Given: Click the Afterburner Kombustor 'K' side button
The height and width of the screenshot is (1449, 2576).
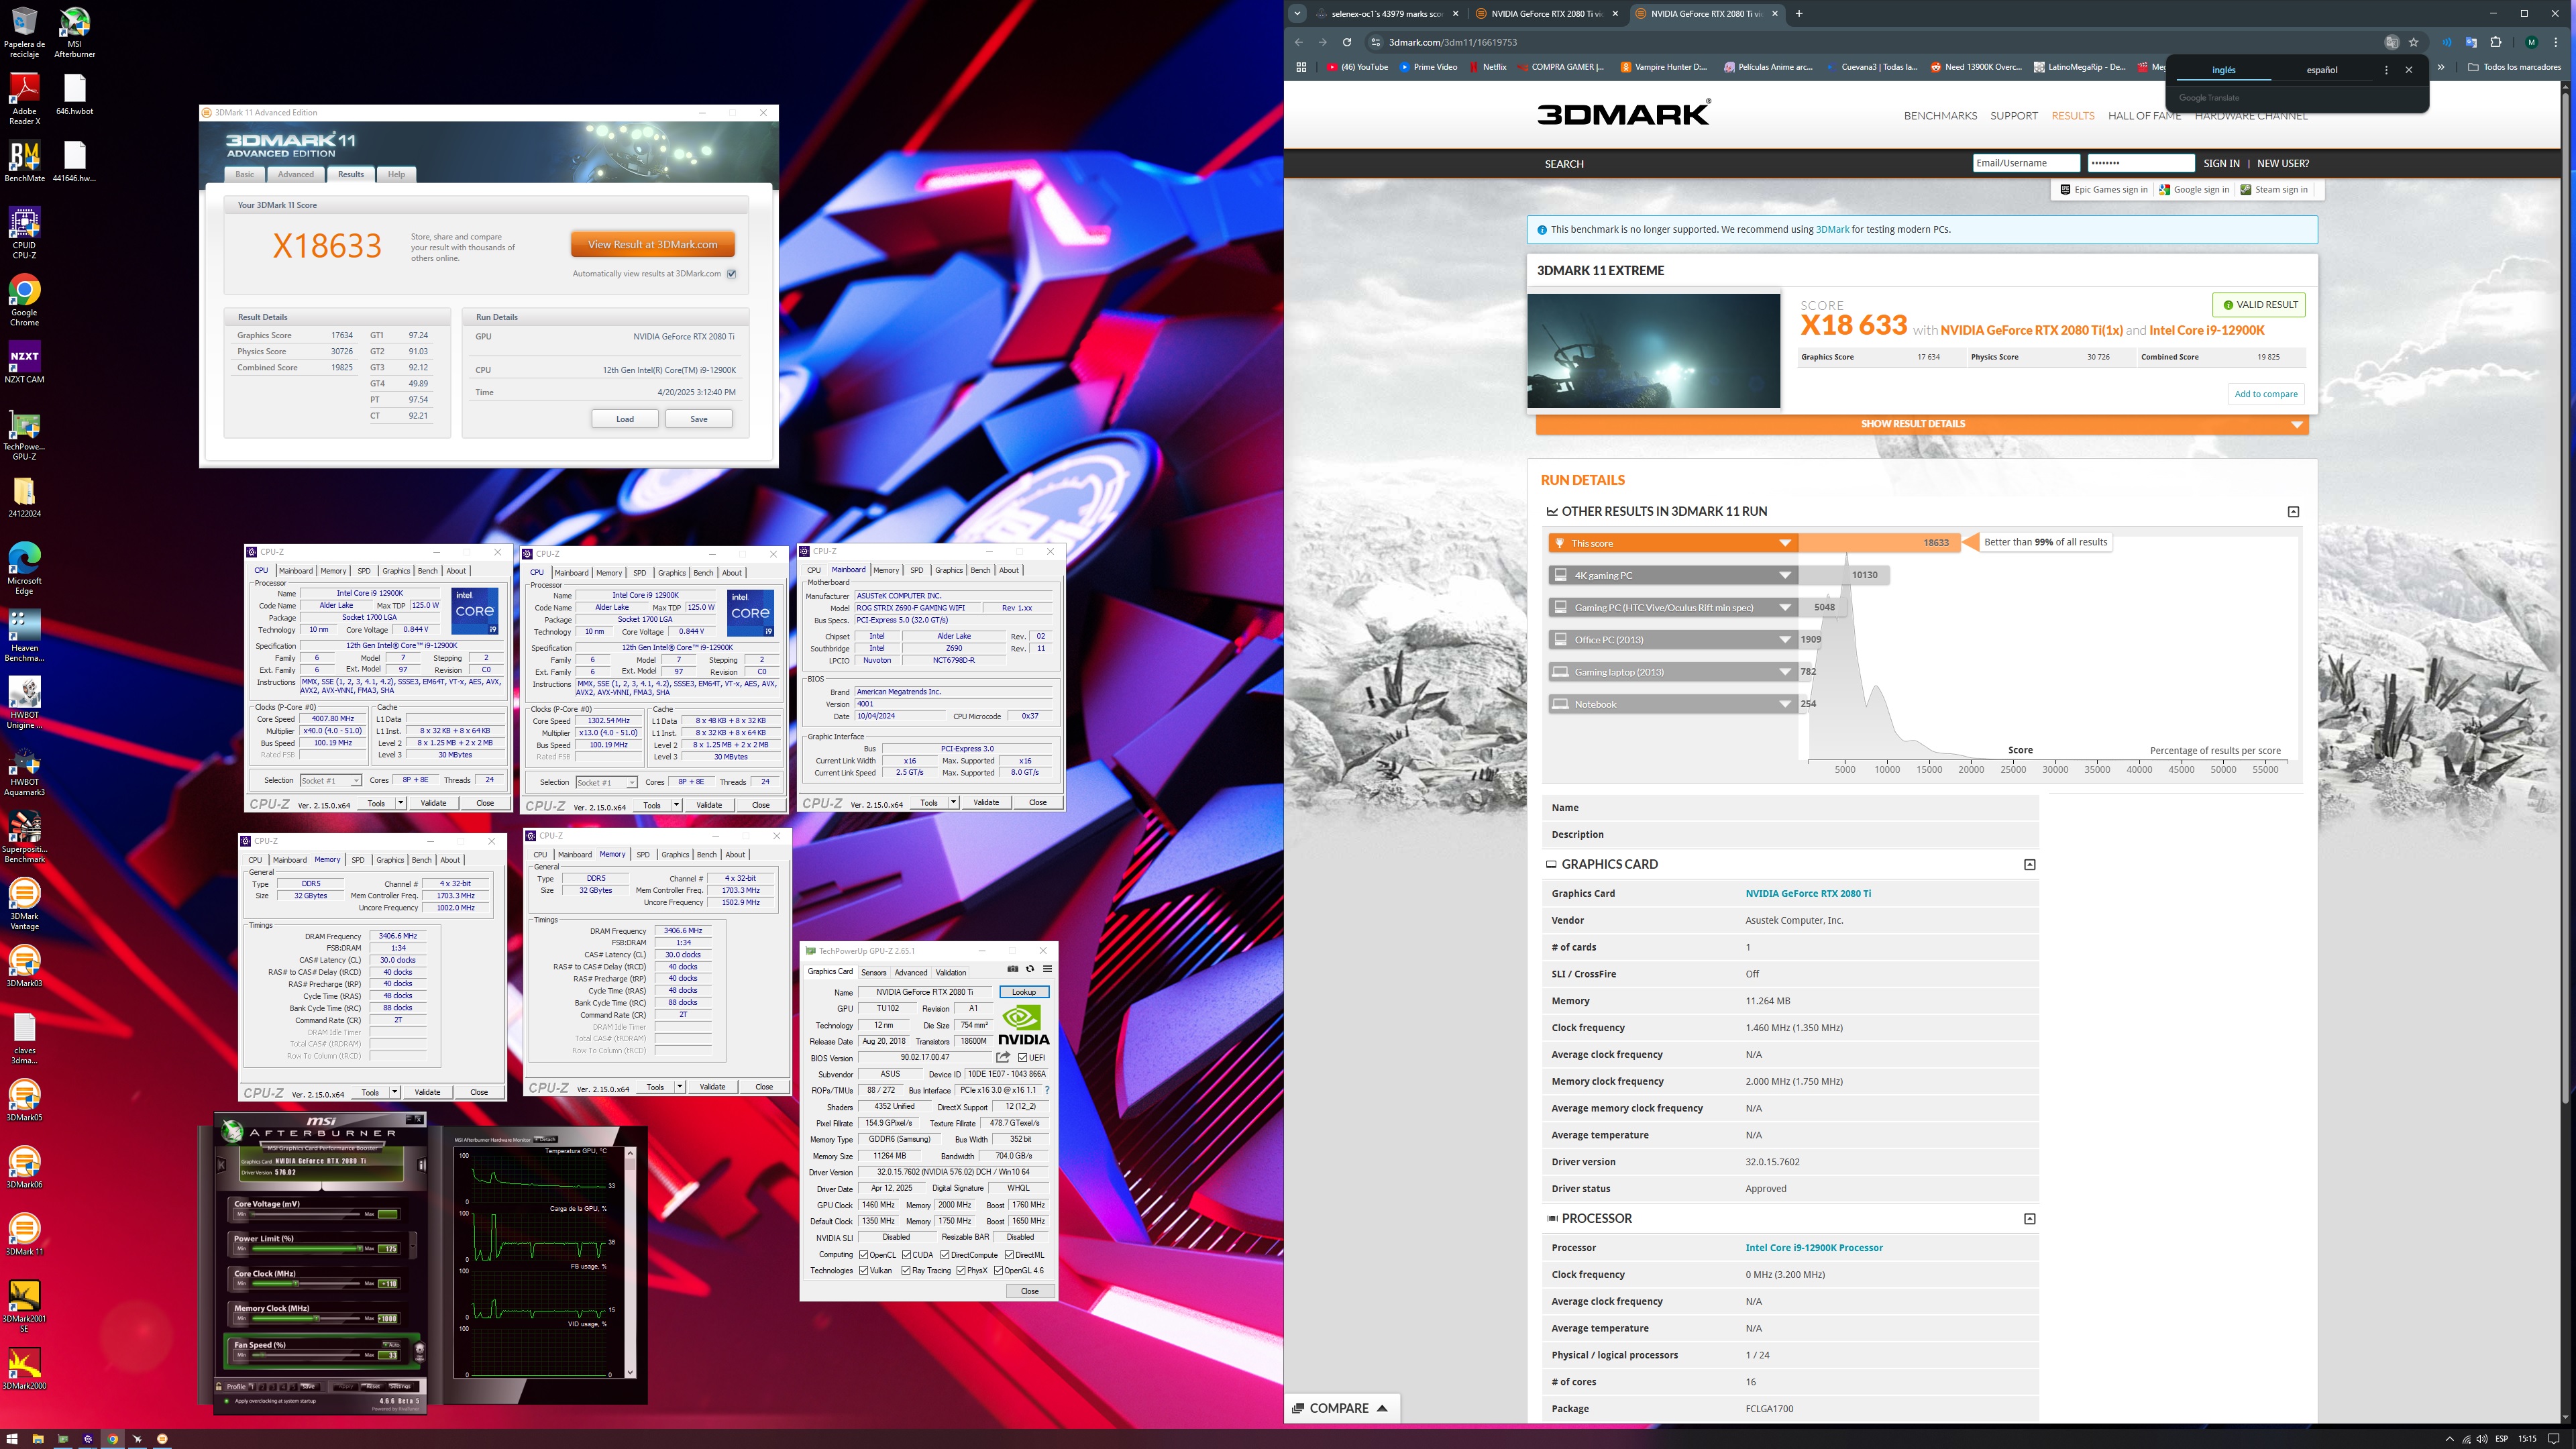Looking at the screenshot, I should pyautogui.click(x=221, y=1166).
